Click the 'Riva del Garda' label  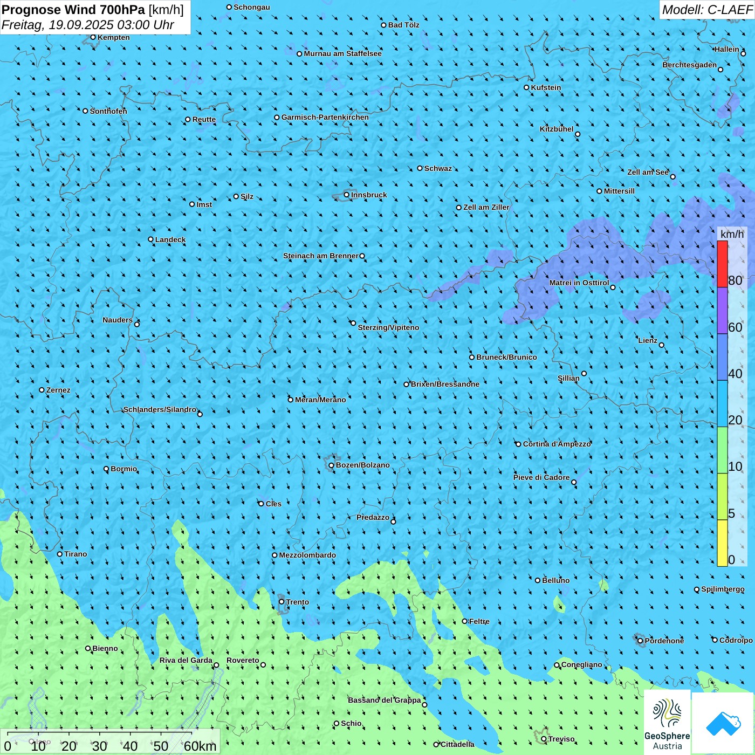(x=186, y=660)
